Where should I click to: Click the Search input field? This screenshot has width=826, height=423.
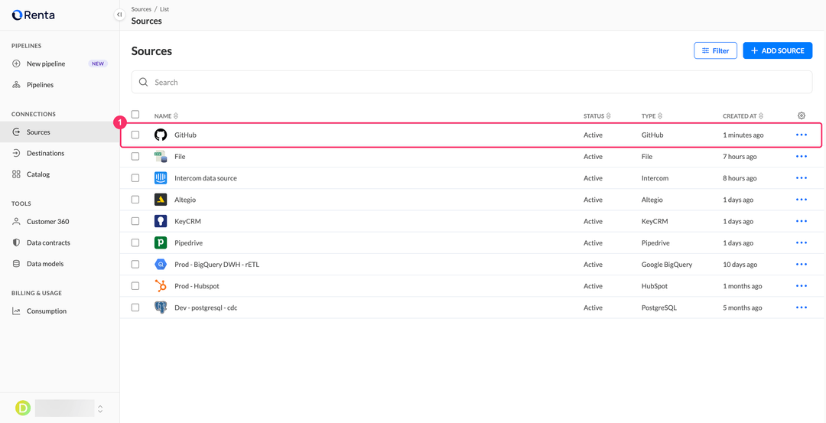tap(471, 82)
